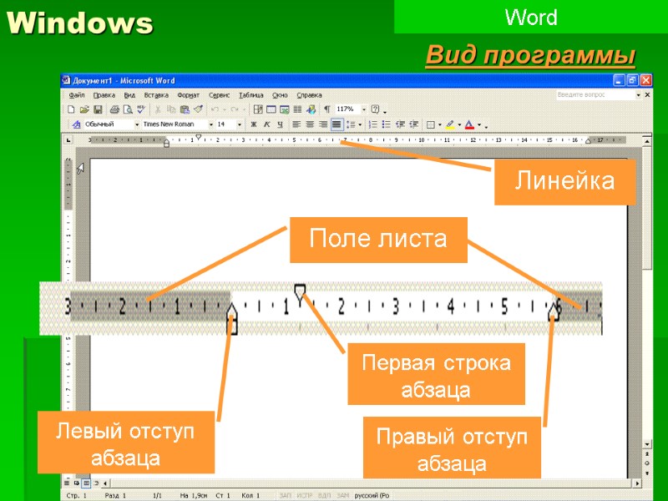The image size is (668, 501).
Task: Open the Справка menu
Action: [309, 95]
